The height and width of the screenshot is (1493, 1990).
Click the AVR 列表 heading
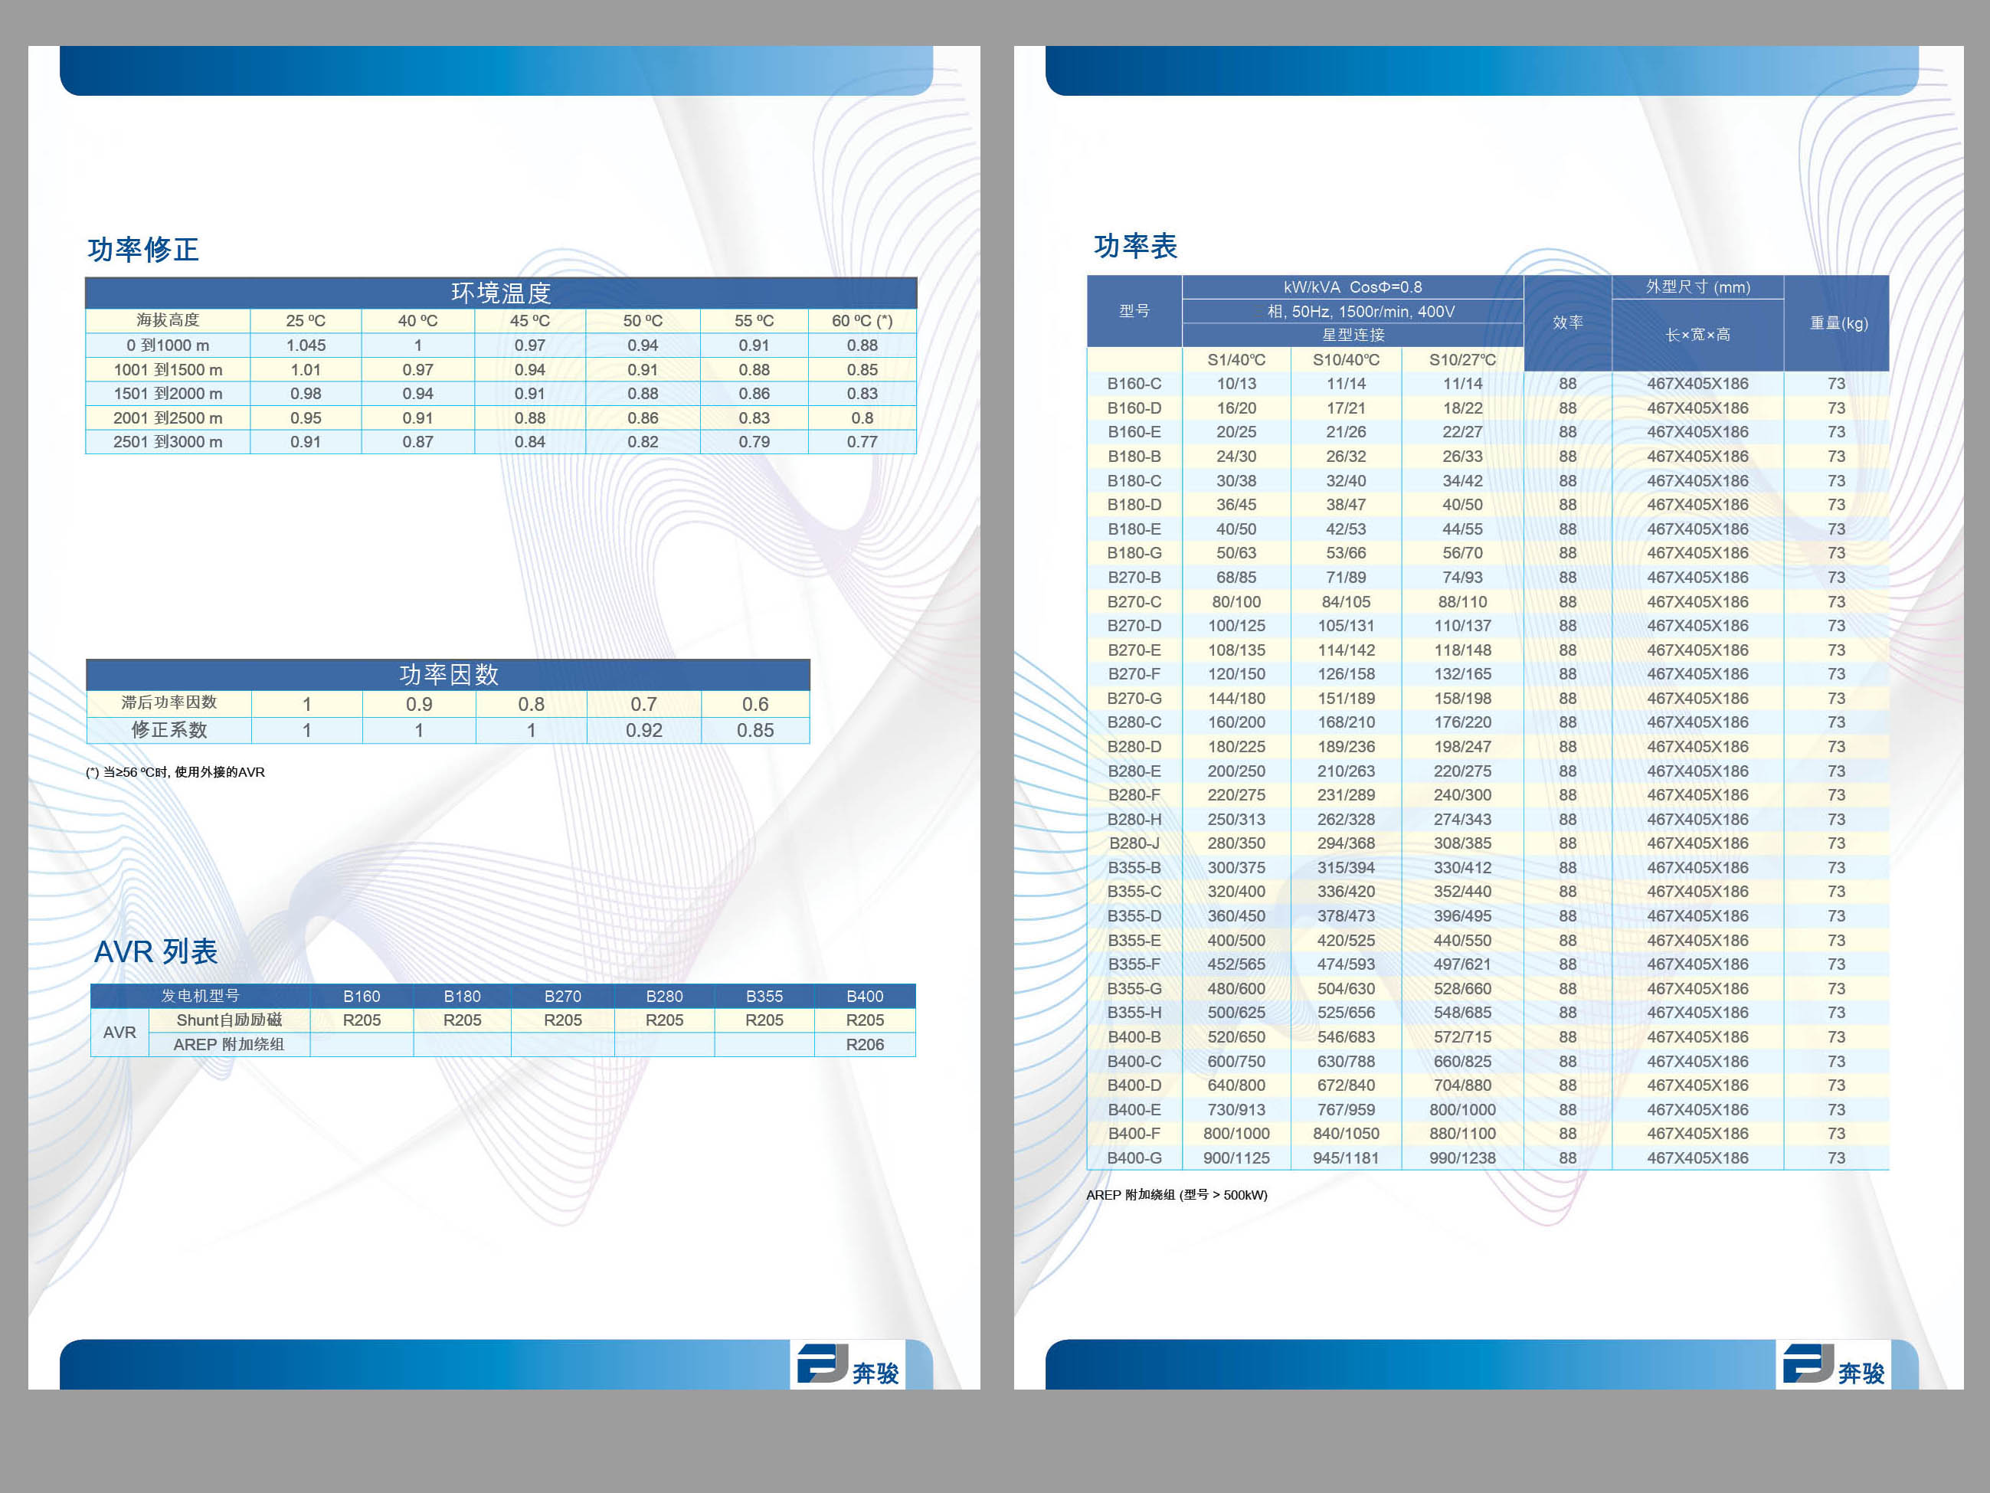(x=155, y=951)
